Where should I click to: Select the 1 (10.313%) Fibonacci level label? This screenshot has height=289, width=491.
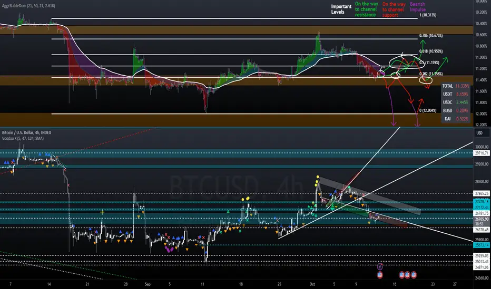[428, 15]
